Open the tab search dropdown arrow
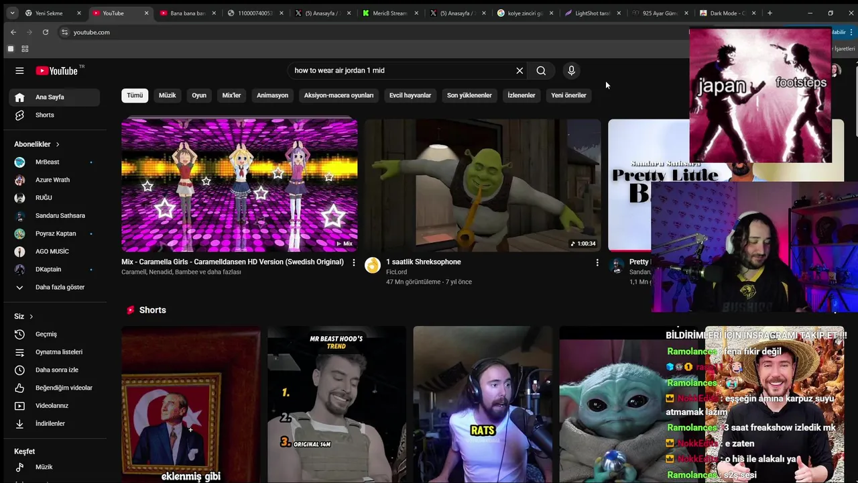This screenshot has width=858, height=483. coord(12,13)
